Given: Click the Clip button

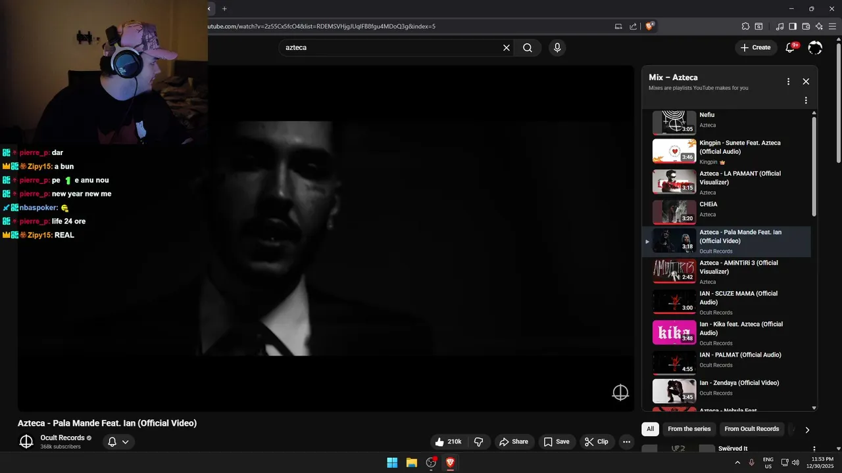Looking at the screenshot, I should click(x=597, y=441).
